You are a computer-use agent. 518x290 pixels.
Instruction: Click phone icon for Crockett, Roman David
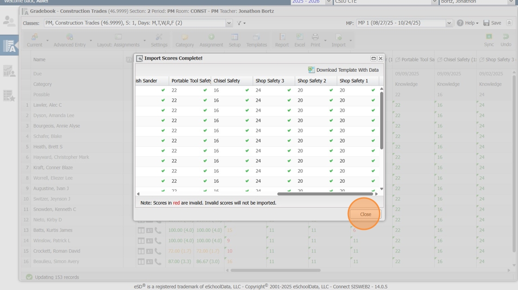tap(158, 251)
